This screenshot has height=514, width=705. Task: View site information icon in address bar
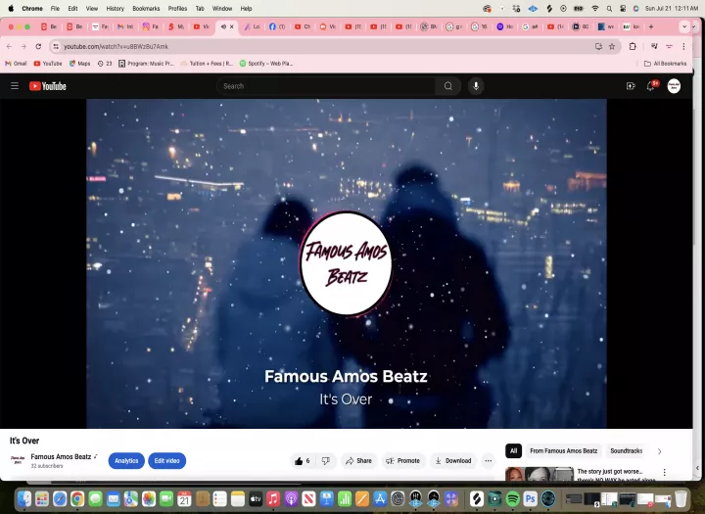click(x=55, y=46)
